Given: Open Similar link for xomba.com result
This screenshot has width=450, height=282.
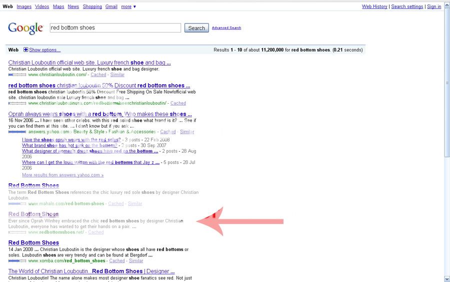Looking at the screenshot, I should [x=136, y=261].
